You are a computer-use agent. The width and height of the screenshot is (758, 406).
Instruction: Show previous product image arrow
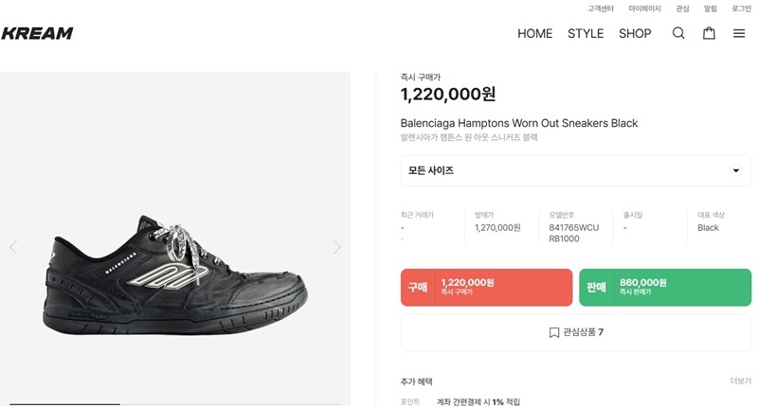(x=13, y=247)
